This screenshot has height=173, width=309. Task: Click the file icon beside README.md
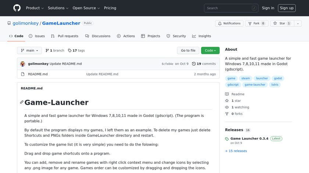point(23,74)
